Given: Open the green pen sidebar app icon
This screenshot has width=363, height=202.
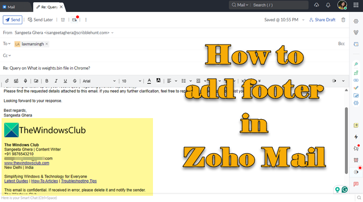Looking at the screenshot, I should 356,64.
